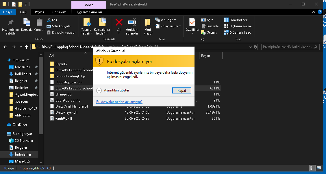Screen dimensions: 326x174
Task: Switch to large icons view in status bar
Action: pyautogui.click(x=318, y=168)
